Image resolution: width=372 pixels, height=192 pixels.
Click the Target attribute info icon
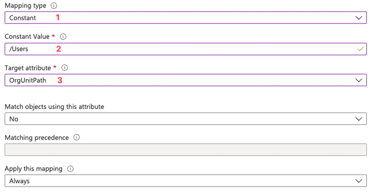click(65, 68)
